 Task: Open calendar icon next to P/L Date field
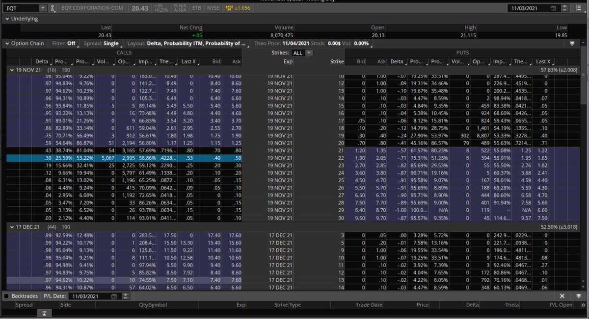coord(114,296)
